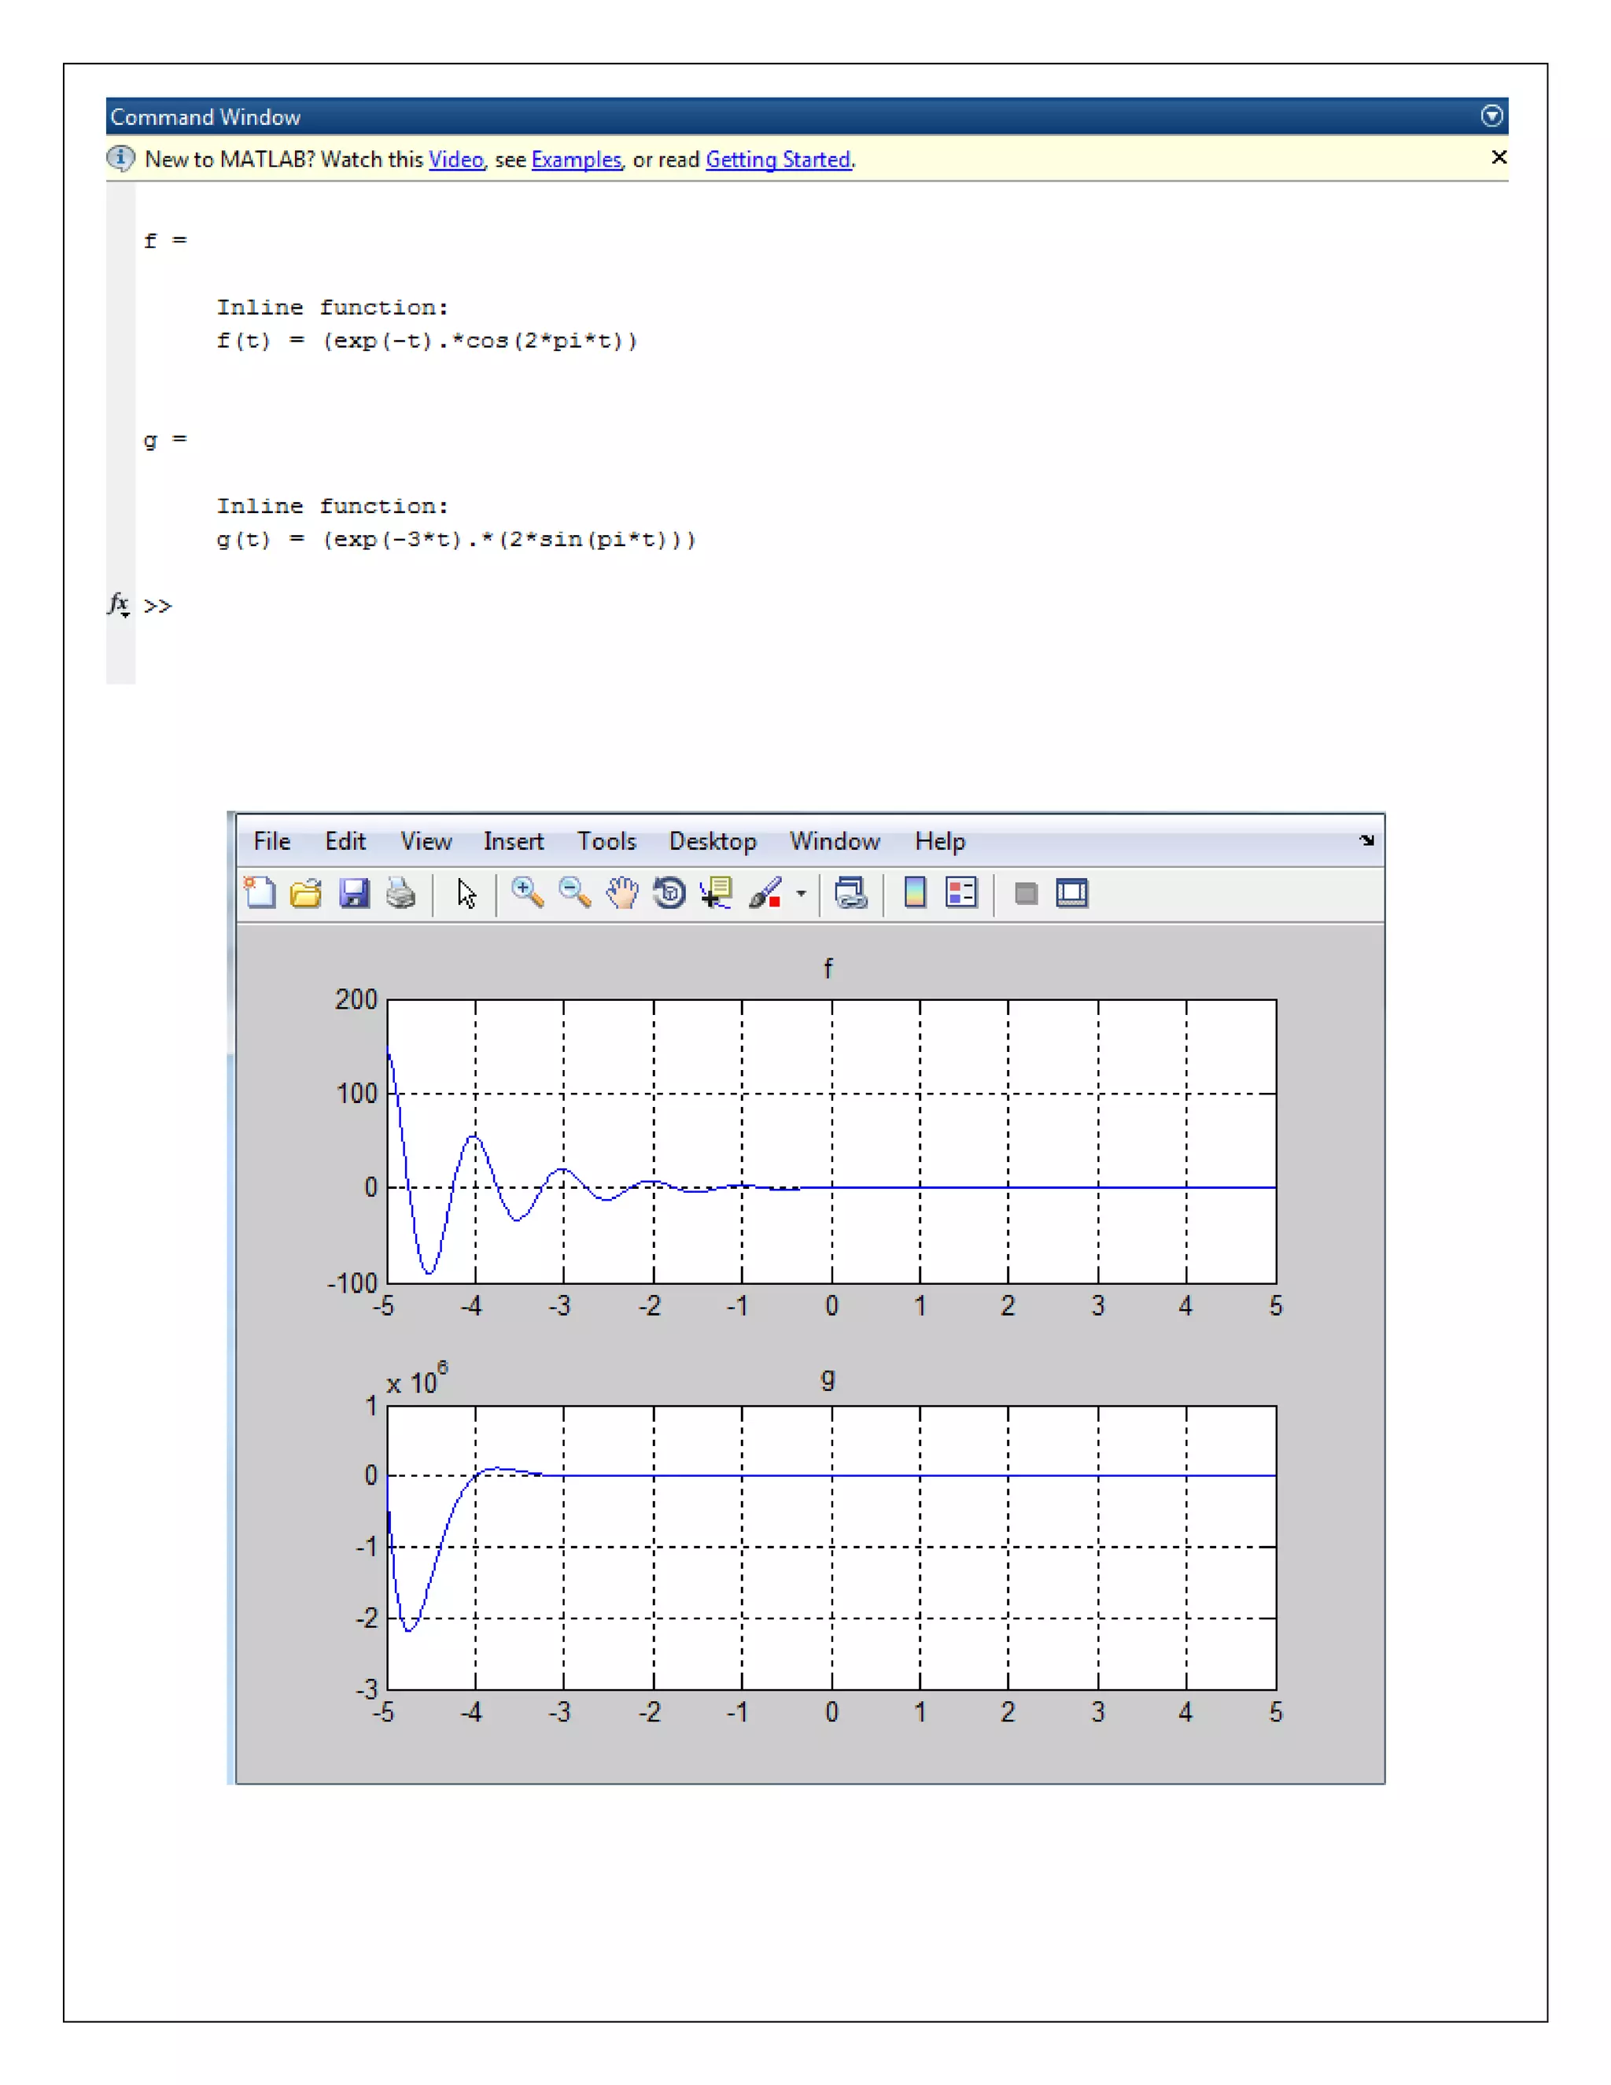1611x2085 pixels.
Task: Open the Tools menu
Action: tap(606, 841)
